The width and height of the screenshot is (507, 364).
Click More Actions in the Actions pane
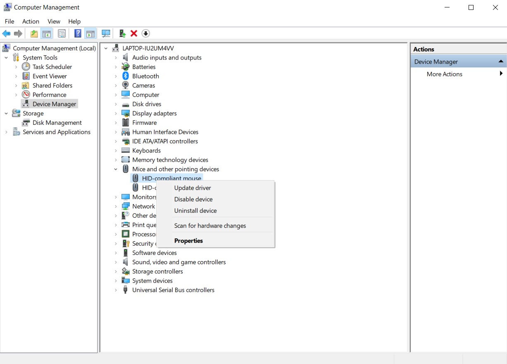pos(444,74)
